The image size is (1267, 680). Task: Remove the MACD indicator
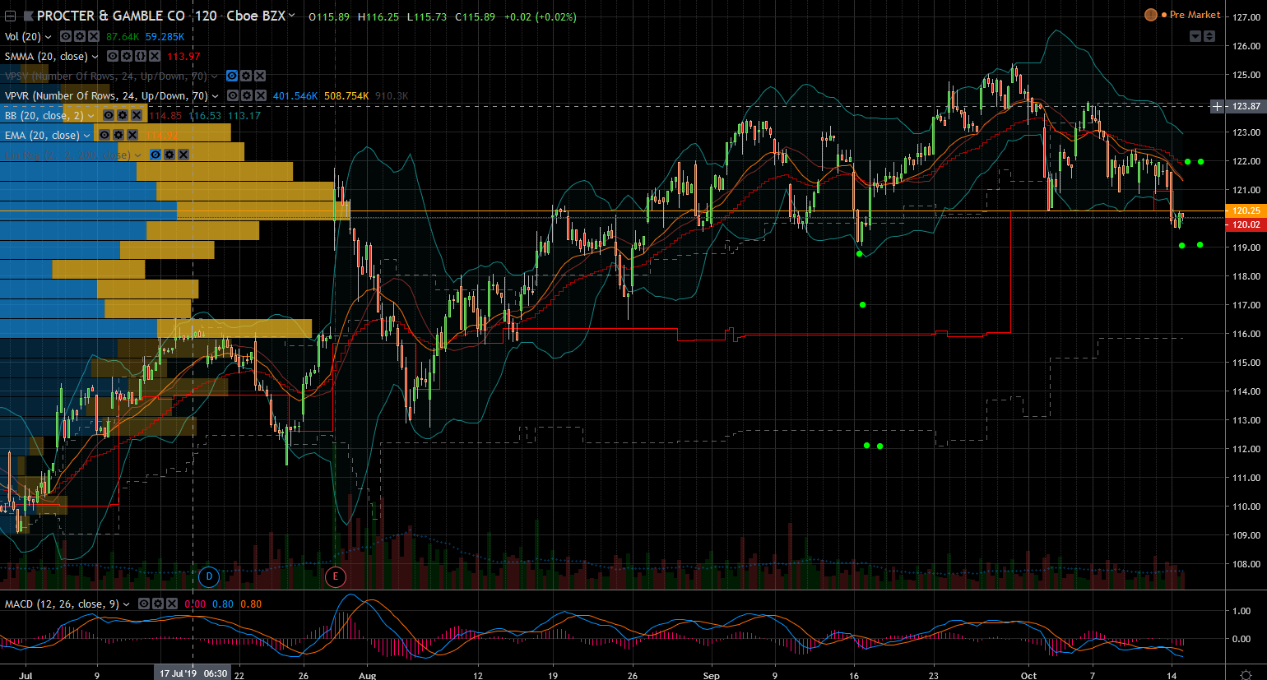tap(172, 604)
